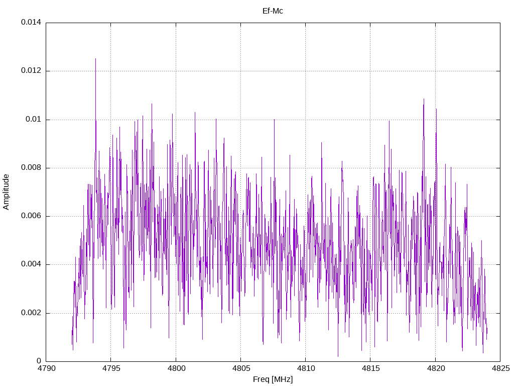514x386 pixels.
Task: Click y-axis tick value 0.002
Action: (31, 313)
